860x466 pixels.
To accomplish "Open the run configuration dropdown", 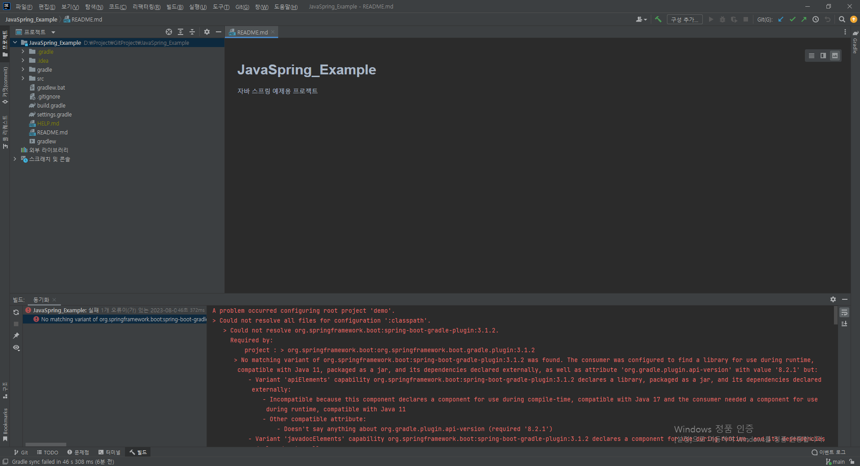I will coord(684,19).
